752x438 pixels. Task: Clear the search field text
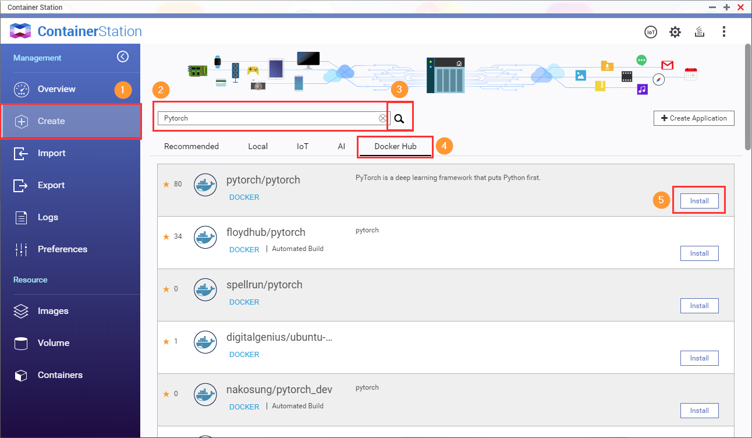(382, 118)
